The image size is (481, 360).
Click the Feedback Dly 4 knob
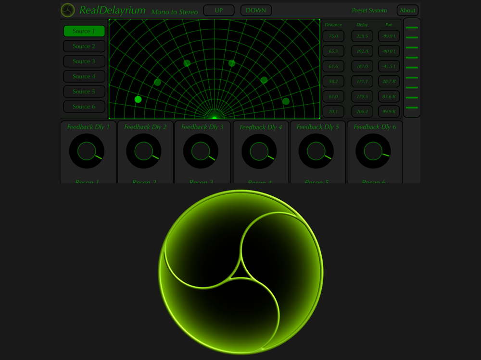point(259,151)
